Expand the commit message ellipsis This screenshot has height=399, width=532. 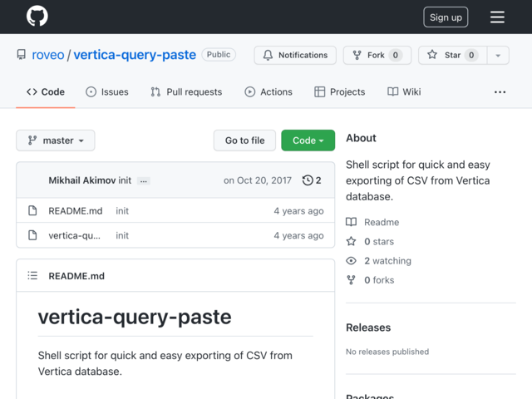[x=144, y=181]
